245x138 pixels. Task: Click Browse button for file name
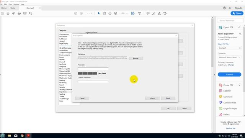click(136, 58)
